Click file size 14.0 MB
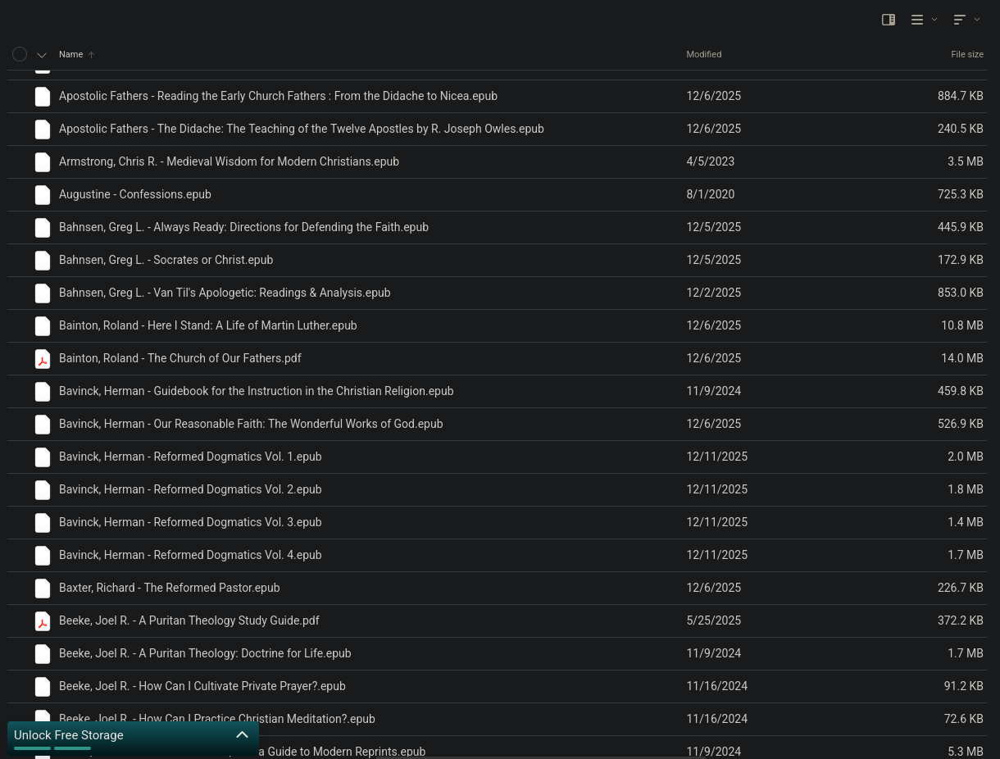 pos(962,358)
